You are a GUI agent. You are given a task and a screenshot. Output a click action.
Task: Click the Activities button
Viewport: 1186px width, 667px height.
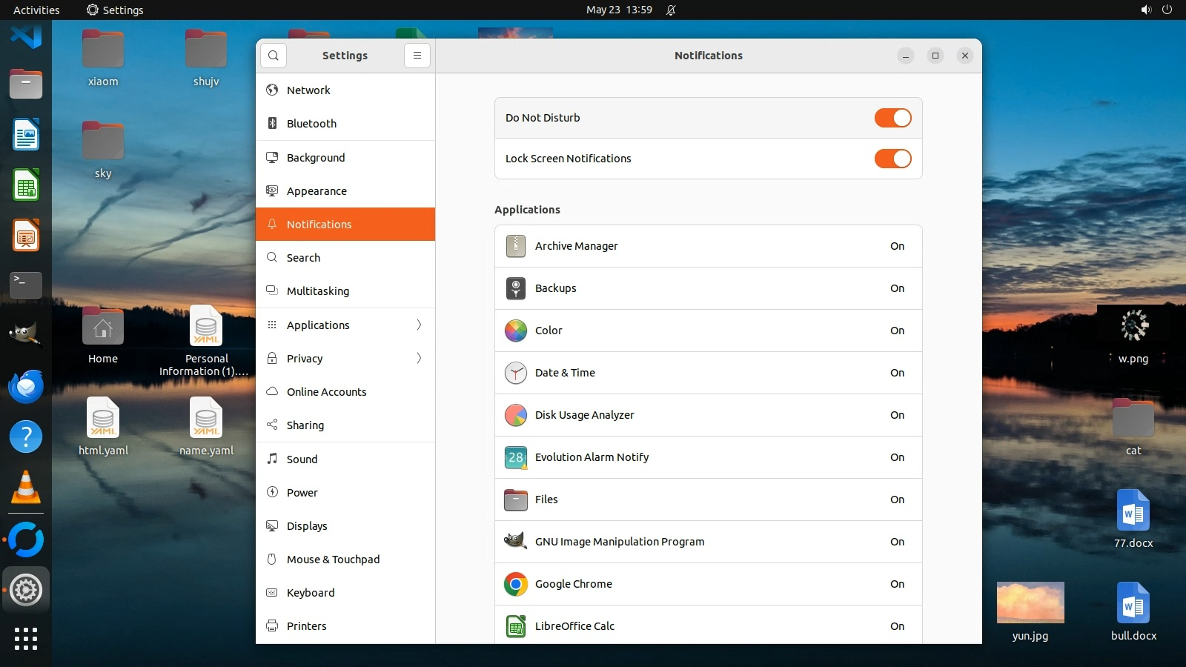[x=36, y=10]
